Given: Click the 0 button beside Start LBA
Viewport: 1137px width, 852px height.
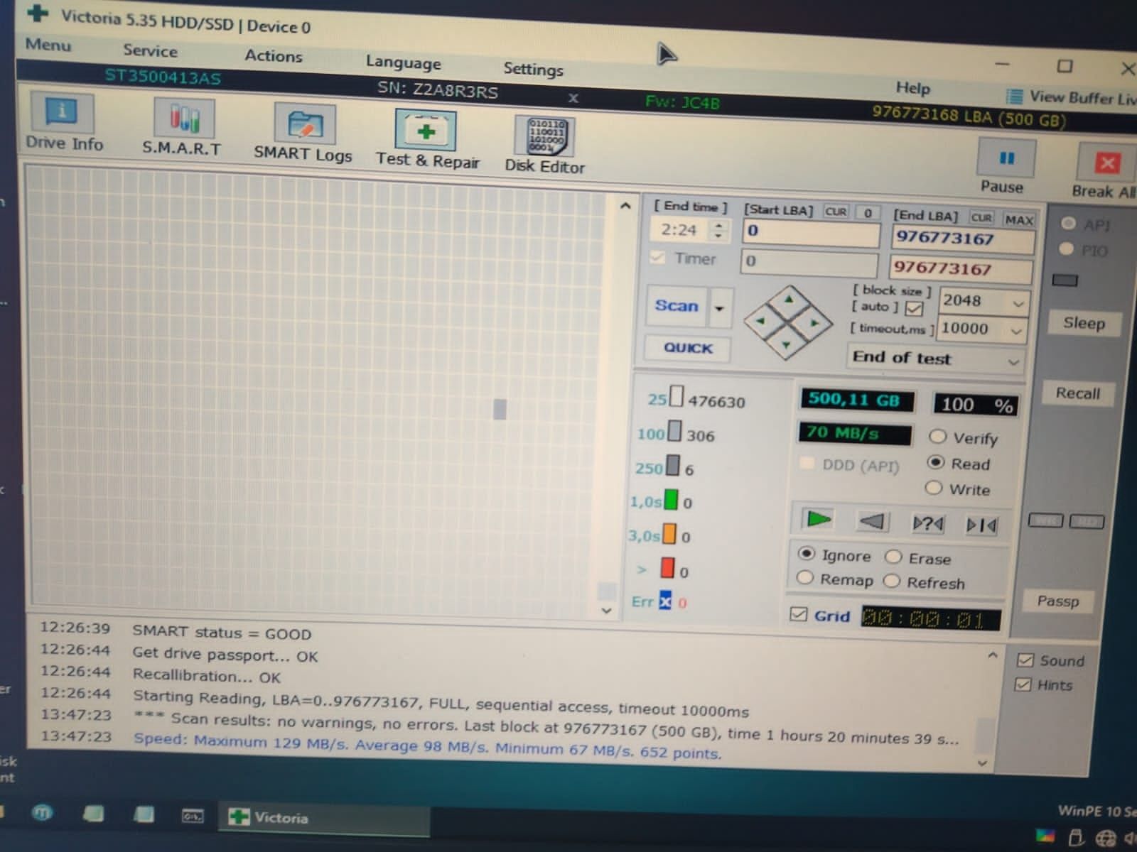Looking at the screenshot, I should [868, 213].
